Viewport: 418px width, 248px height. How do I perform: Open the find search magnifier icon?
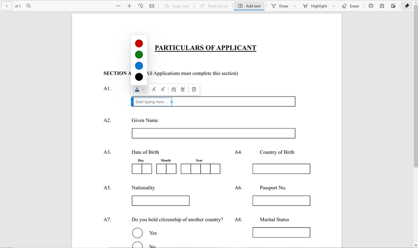tap(28, 6)
